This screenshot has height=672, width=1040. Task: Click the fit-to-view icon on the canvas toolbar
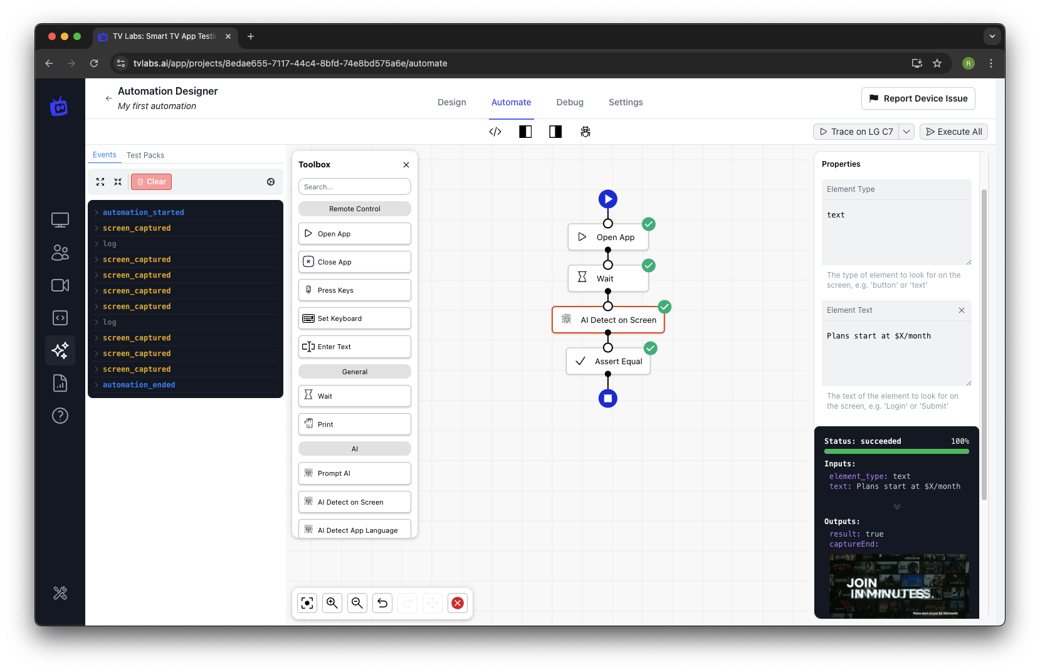[307, 603]
